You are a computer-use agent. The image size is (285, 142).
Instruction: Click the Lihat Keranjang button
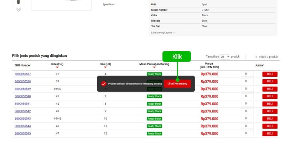177,84
